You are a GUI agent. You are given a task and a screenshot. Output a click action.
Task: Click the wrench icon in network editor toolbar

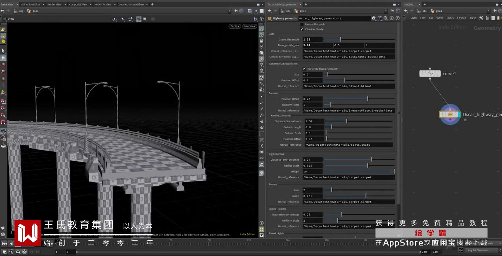pyautogui.click(x=481, y=18)
